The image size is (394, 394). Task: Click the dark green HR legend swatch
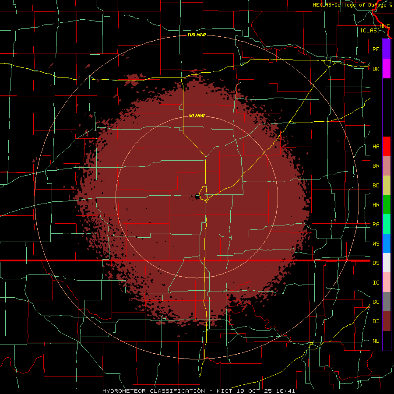pos(387,205)
